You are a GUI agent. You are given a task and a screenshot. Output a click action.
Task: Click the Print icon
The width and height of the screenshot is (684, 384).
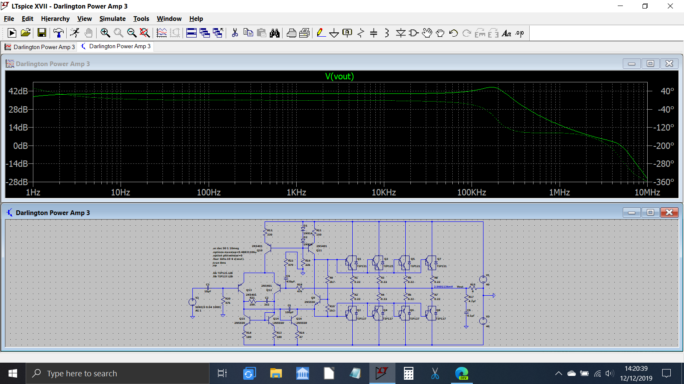(292, 33)
